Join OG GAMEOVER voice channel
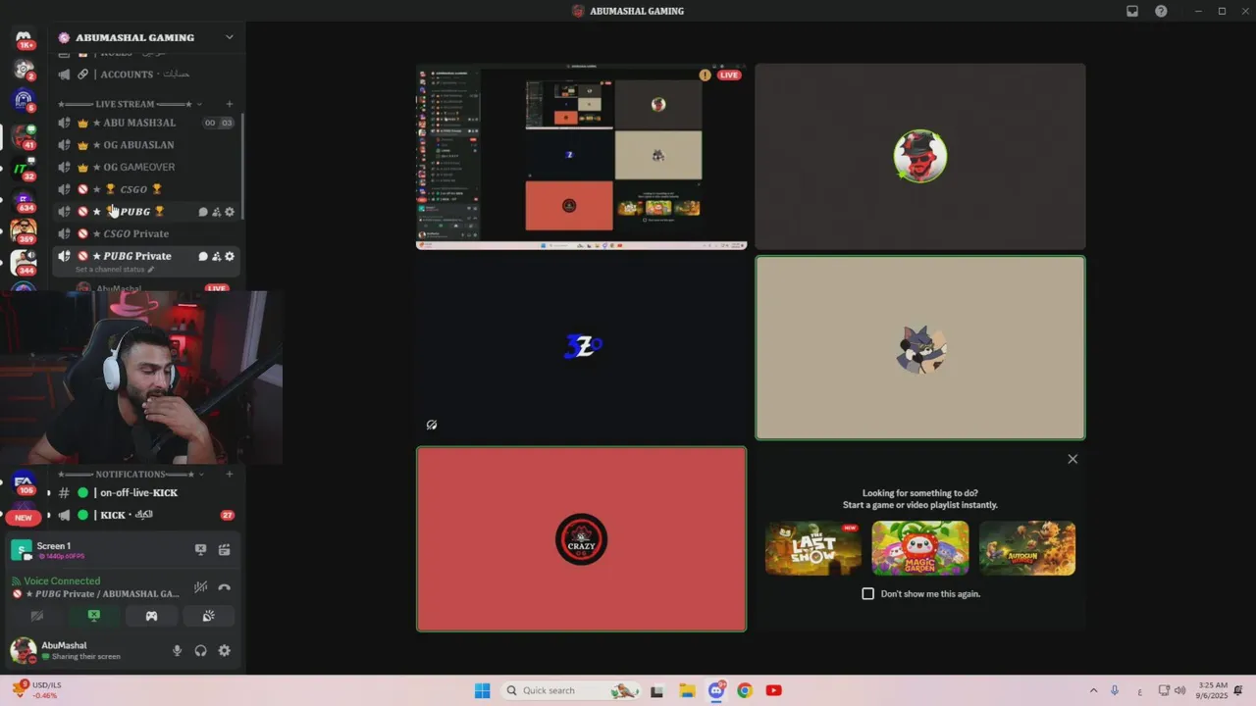This screenshot has width=1256, height=706. pos(146,167)
